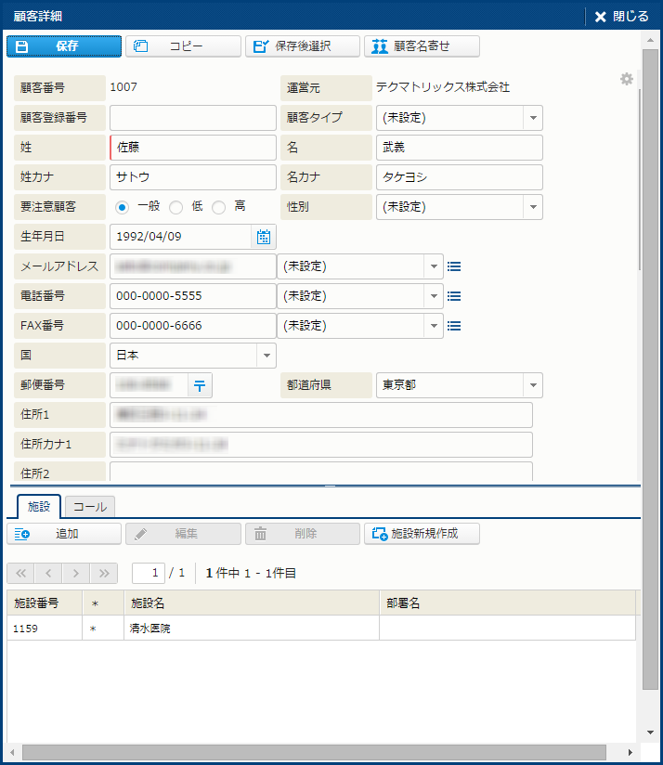
Task: Click the postal code lookup icon
Action: point(199,385)
